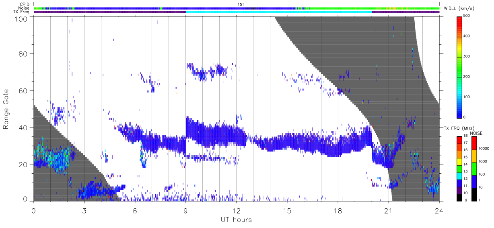The image size is (494, 228).
Task: Click the Range Gate axis title
Action: [x=6, y=109]
